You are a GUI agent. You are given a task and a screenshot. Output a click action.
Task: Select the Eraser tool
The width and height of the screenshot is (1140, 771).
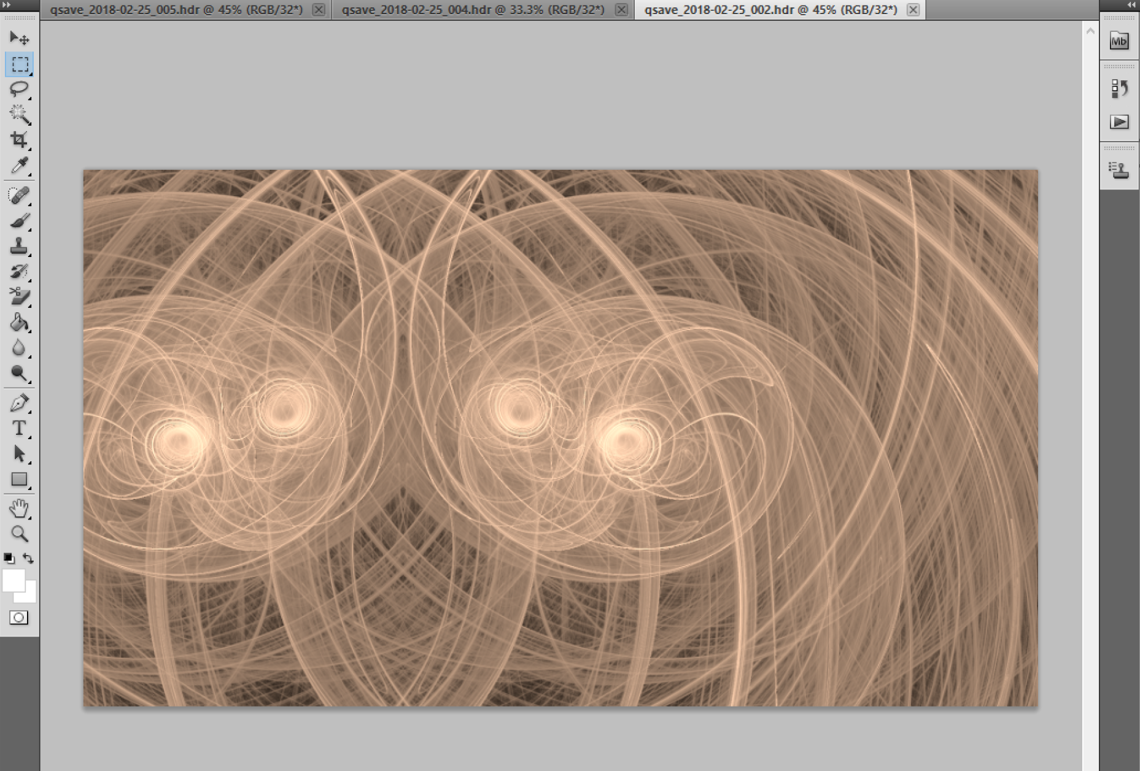tap(19, 297)
